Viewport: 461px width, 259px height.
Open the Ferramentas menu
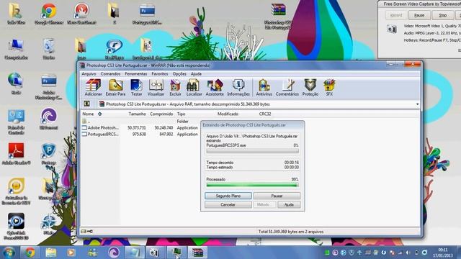point(136,73)
